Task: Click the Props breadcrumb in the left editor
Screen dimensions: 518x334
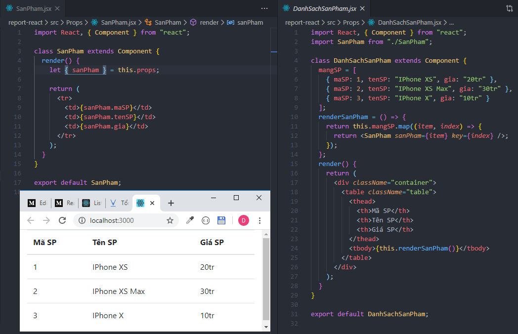Action: pos(74,22)
